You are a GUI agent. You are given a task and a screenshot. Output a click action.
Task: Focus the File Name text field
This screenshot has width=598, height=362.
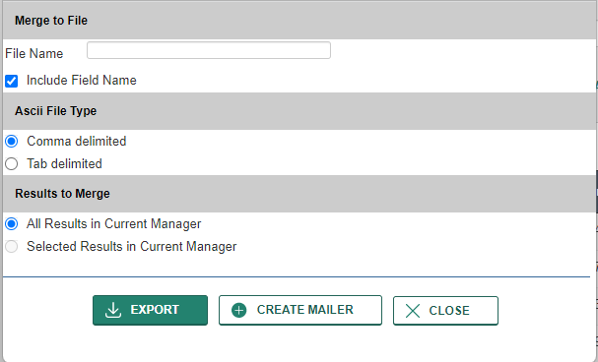coord(209,50)
